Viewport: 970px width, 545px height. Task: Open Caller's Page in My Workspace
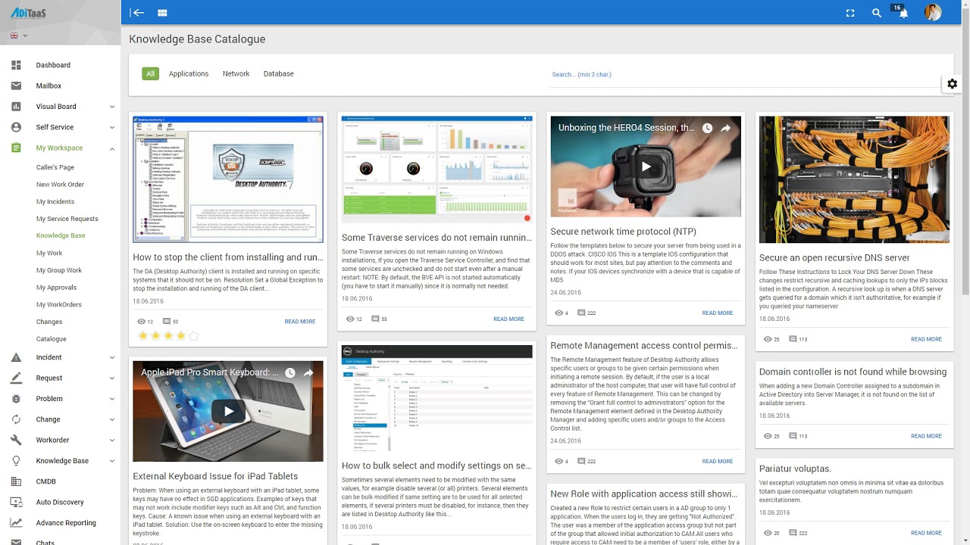tap(55, 167)
